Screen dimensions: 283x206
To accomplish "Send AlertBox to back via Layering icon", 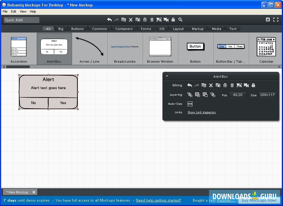I will 205,95.
